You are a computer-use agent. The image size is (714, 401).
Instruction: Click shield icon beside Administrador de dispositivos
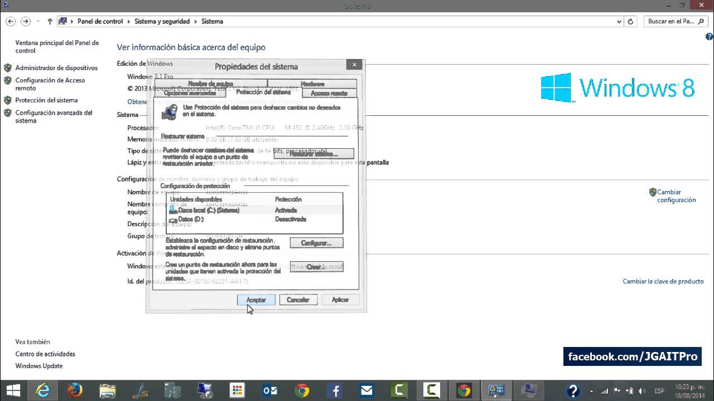pyautogui.click(x=8, y=68)
